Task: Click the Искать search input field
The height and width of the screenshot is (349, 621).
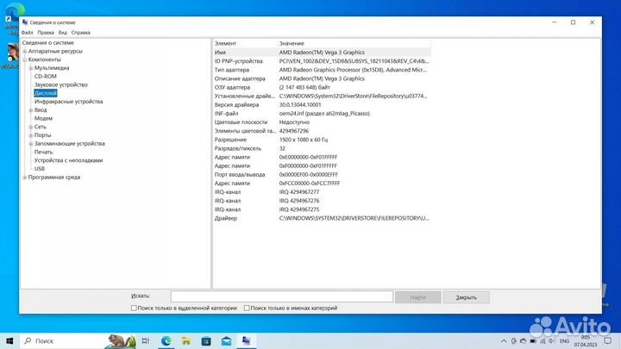Action: click(281, 296)
